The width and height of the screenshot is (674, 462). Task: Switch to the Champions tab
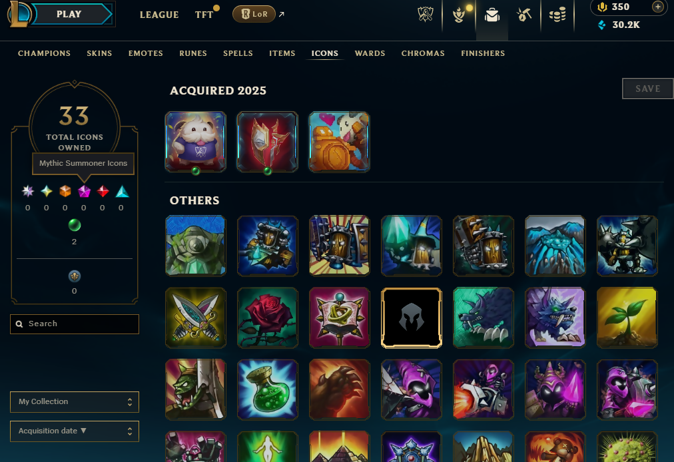coord(44,53)
